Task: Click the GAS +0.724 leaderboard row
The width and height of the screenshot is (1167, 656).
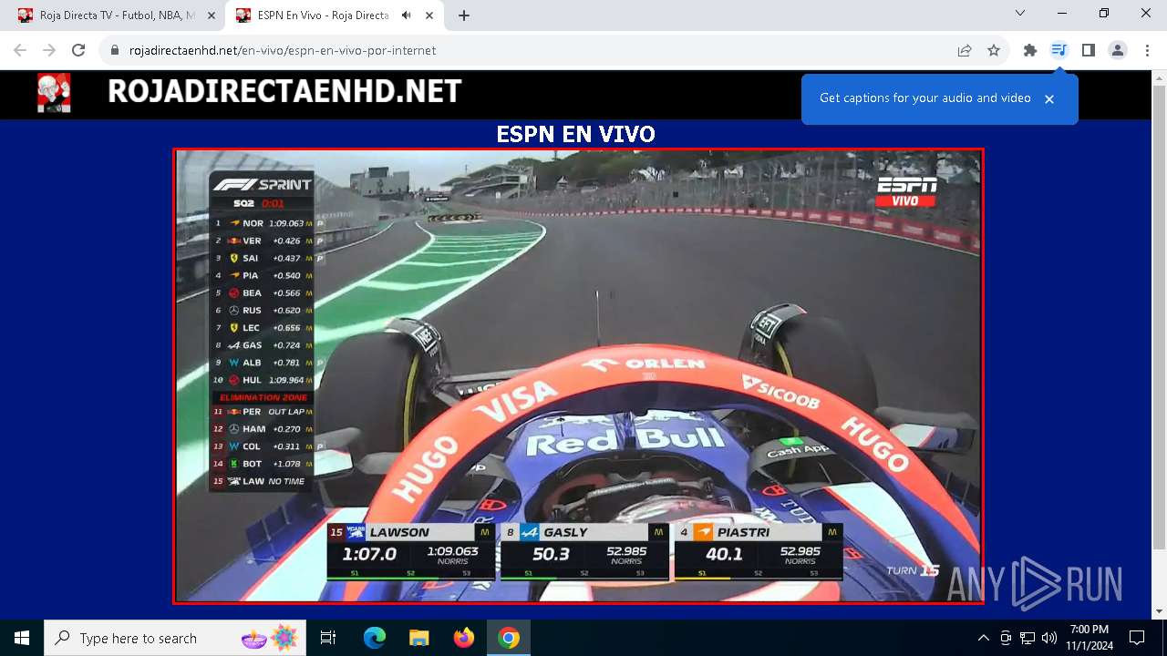Action: tap(263, 345)
